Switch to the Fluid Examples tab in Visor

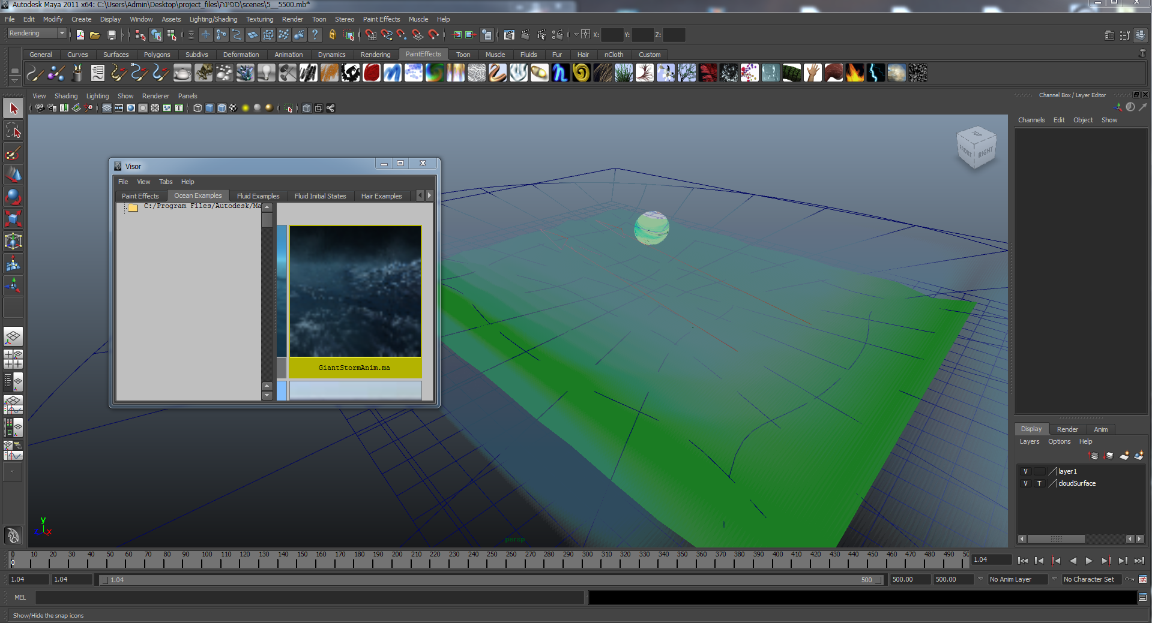(x=258, y=196)
